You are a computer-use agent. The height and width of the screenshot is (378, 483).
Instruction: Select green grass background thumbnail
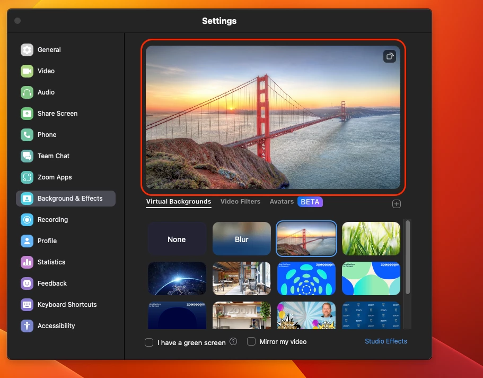pyautogui.click(x=371, y=238)
